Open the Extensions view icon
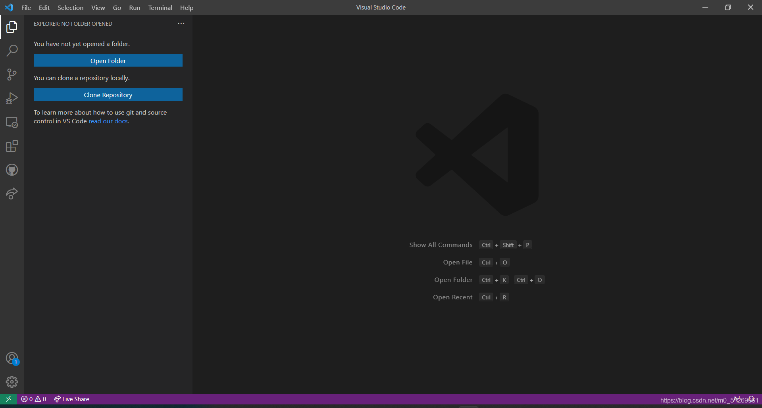Viewport: 762px width, 408px height. point(12,146)
